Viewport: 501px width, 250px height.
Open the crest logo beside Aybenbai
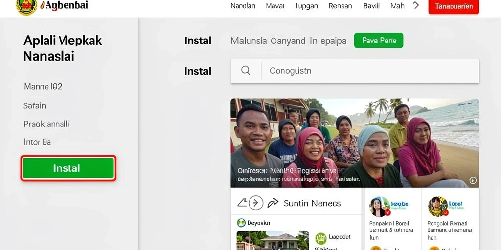26,7
